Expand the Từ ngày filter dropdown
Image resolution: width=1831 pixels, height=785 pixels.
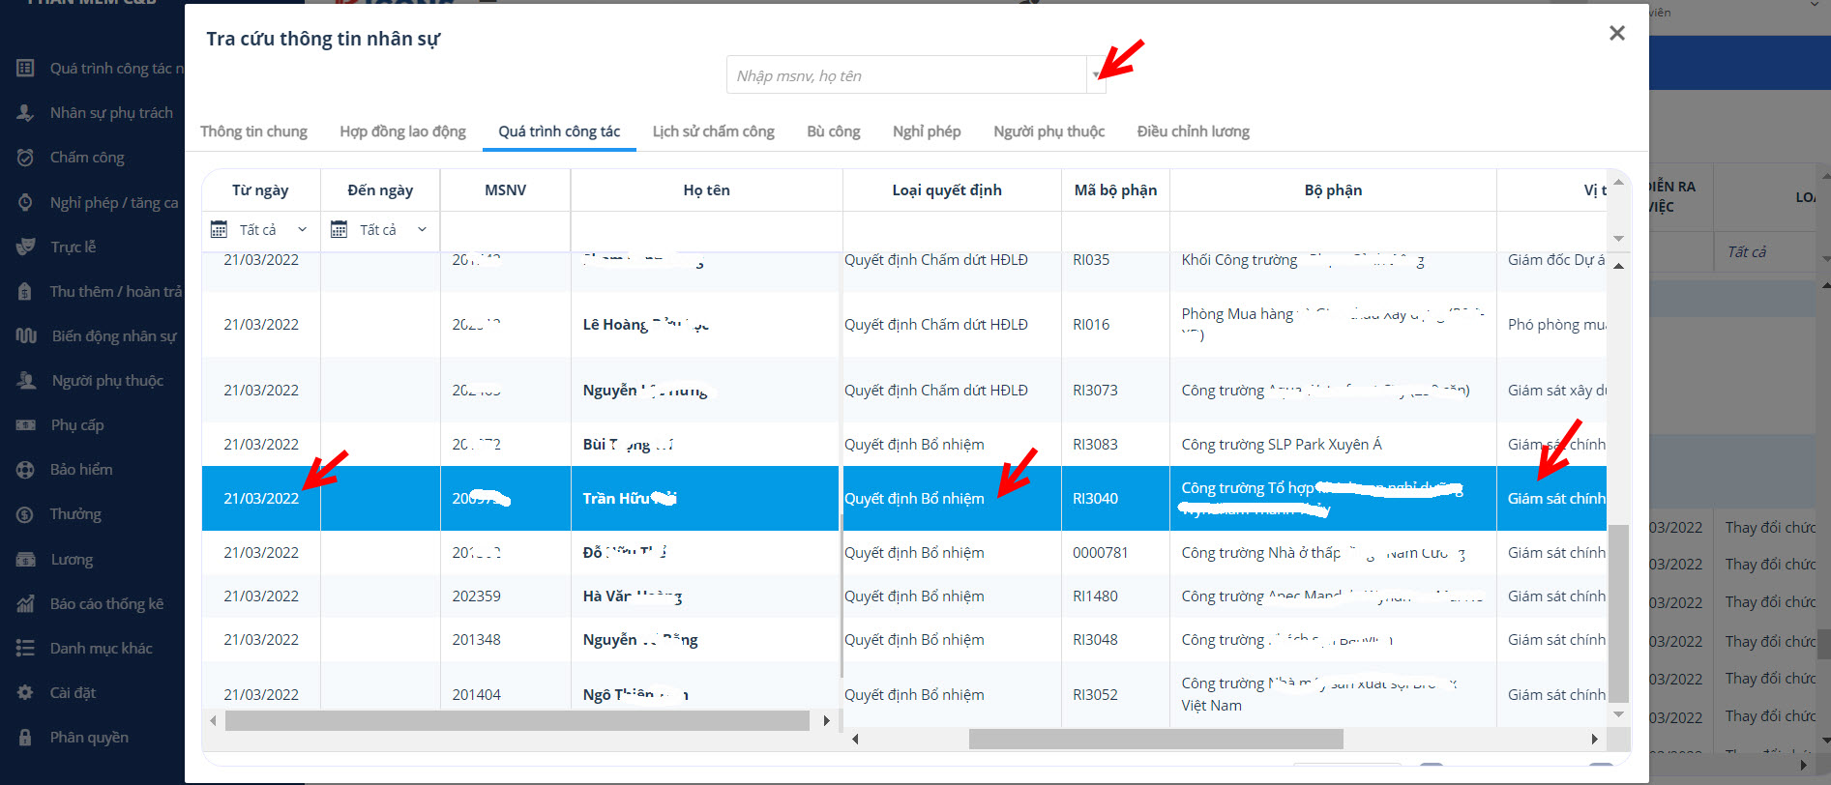point(302,229)
